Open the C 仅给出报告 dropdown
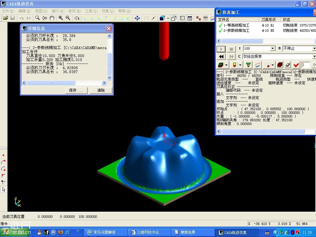 [x=314, y=56]
